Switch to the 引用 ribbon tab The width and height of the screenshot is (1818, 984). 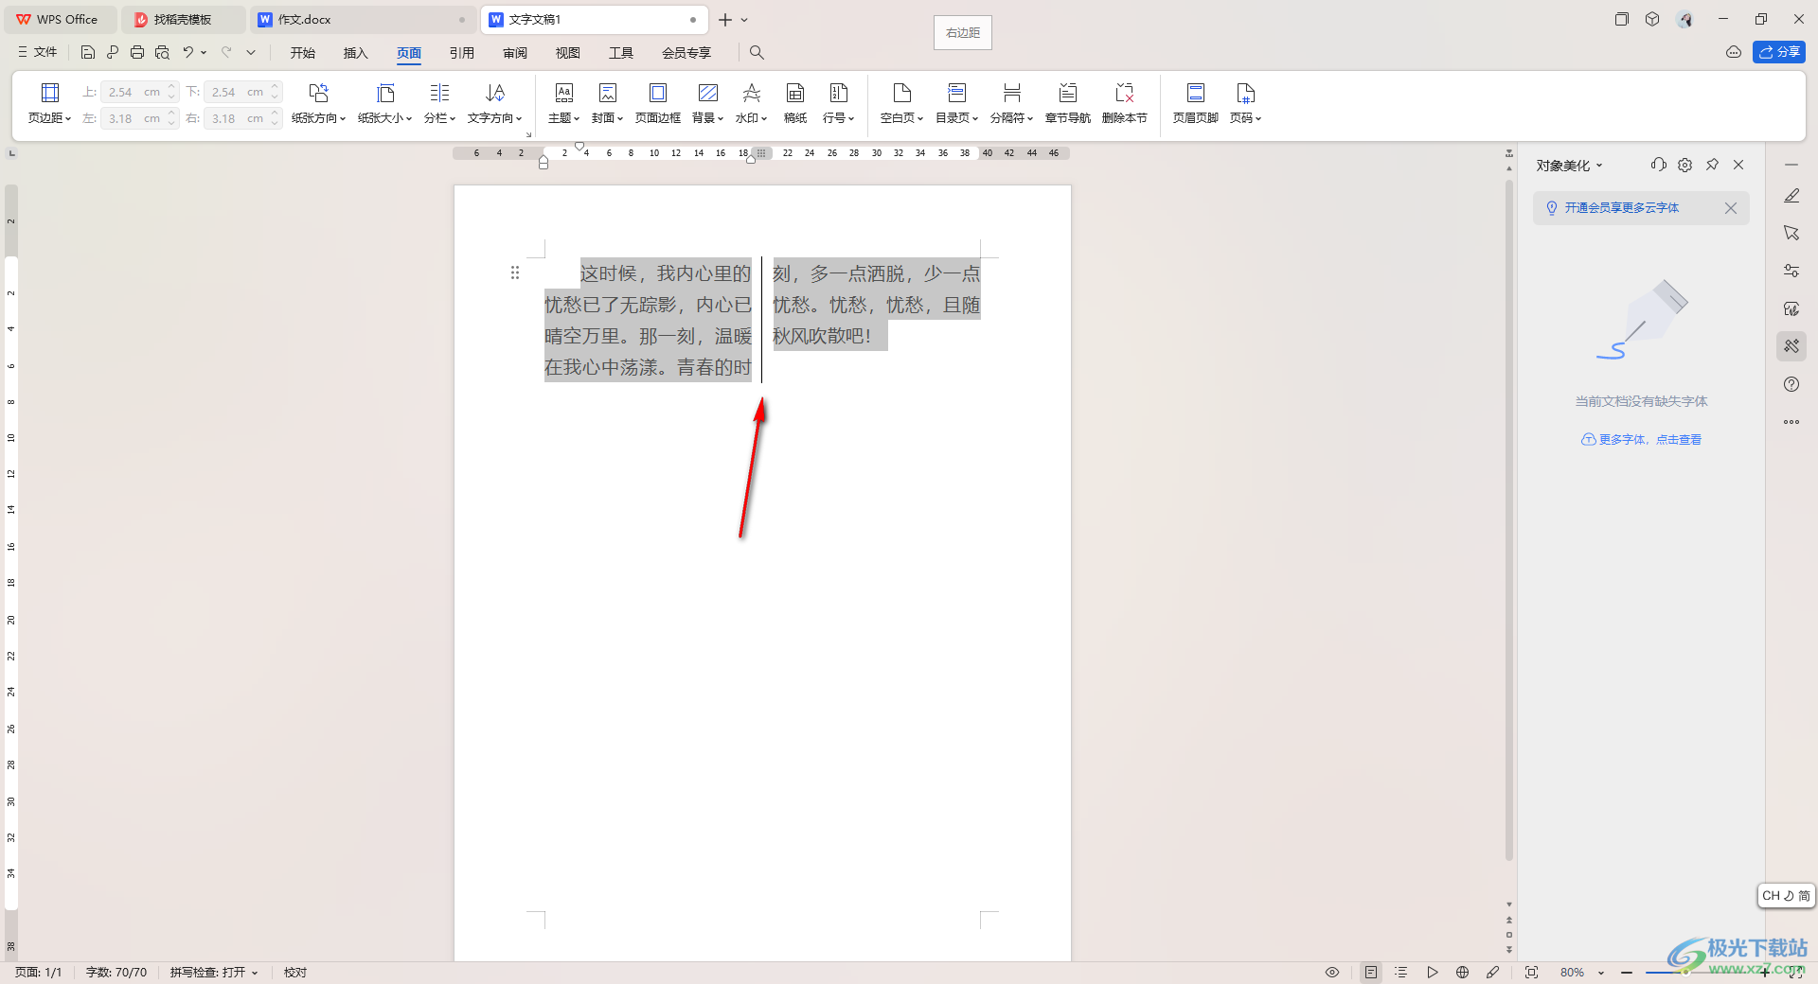click(462, 53)
